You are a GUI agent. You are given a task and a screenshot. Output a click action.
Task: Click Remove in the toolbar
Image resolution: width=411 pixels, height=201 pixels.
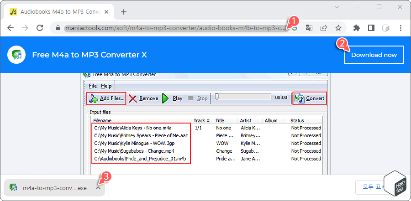(x=144, y=98)
